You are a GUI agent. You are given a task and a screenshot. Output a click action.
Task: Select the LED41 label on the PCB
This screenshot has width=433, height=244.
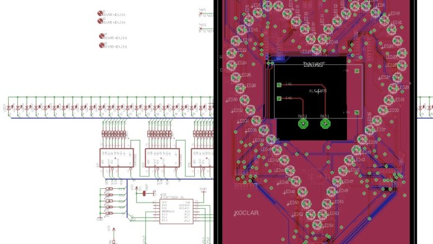pos(366,152)
